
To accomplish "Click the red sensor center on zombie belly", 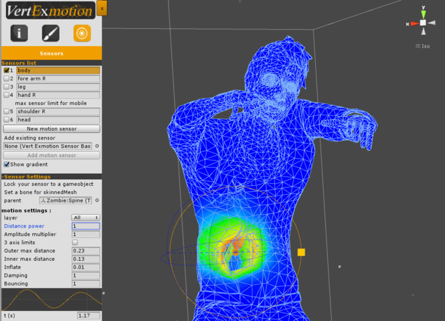I will point(236,251).
